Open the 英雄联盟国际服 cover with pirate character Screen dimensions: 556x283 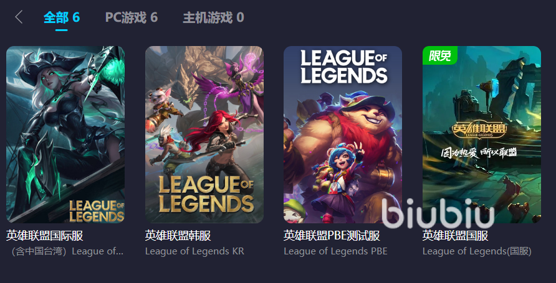coord(65,134)
